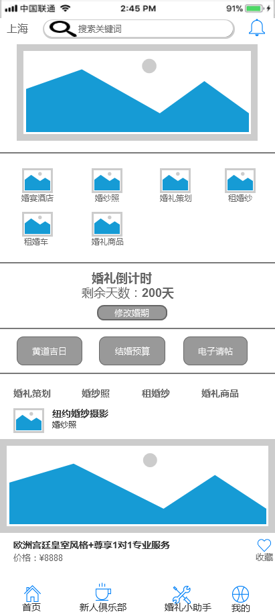275x614 pixels.
Task: Open the 我的 profile tab
Action: (x=240, y=599)
